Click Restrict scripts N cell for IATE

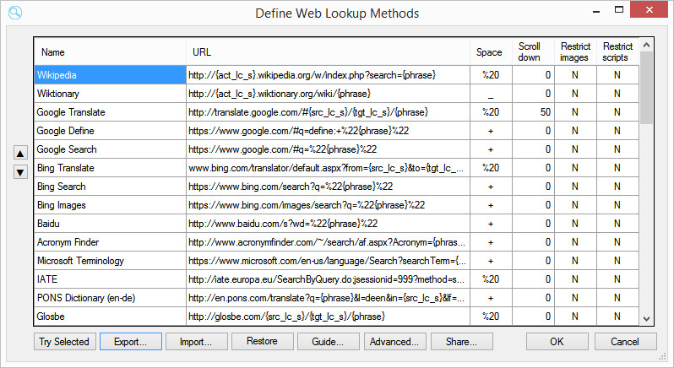click(617, 279)
